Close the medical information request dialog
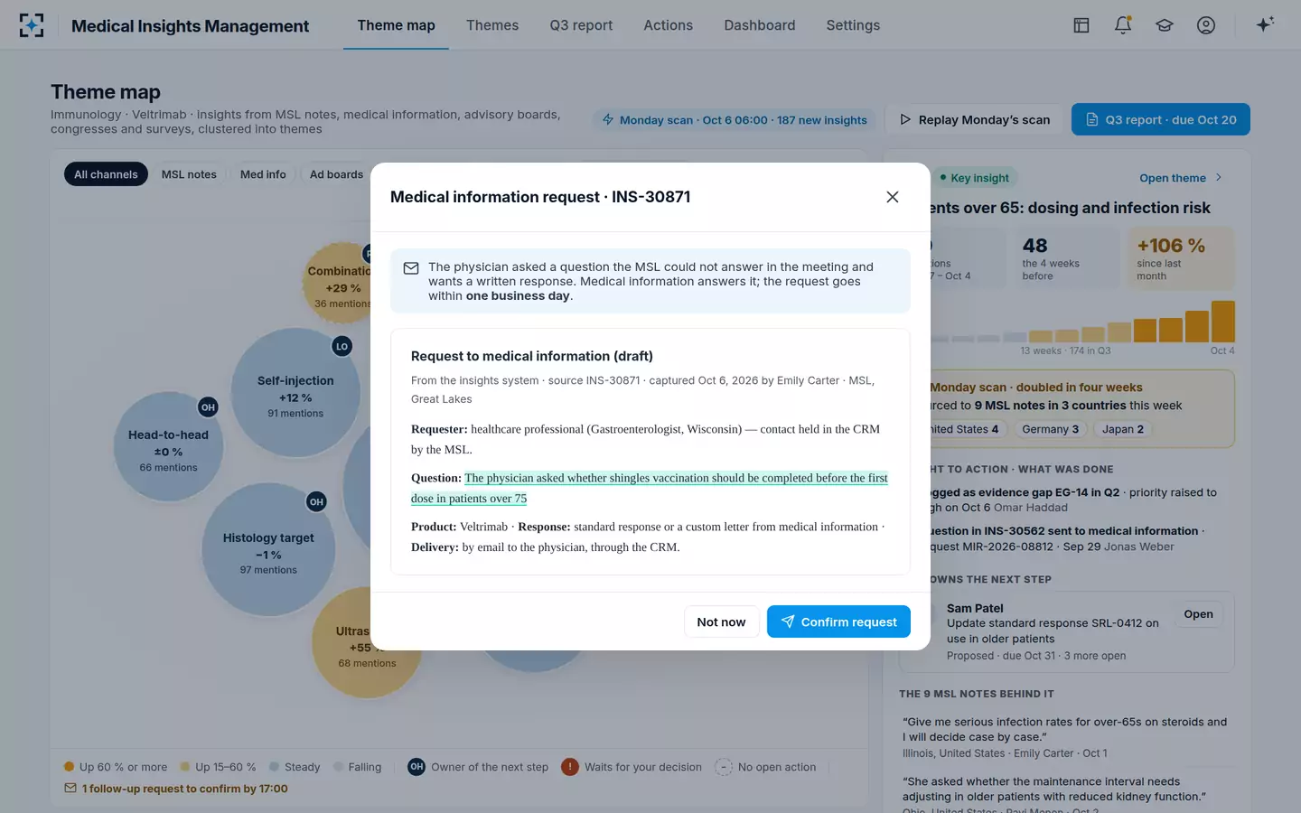Screen dimensions: 1301x813 pos(893,197)
